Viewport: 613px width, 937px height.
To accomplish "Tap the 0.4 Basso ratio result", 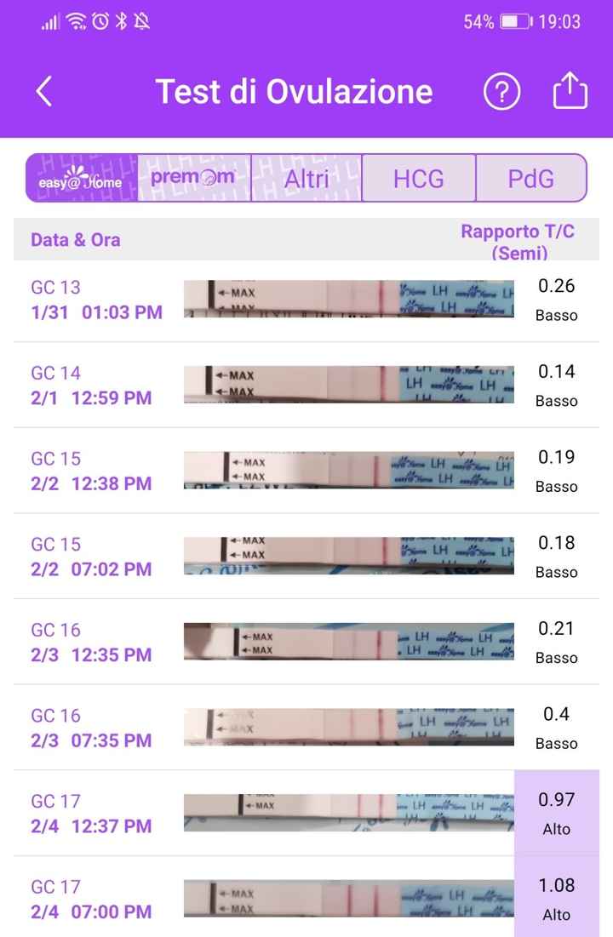I will click(x=557, y=727).
